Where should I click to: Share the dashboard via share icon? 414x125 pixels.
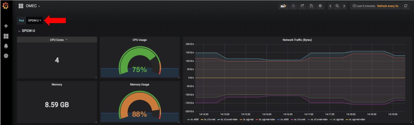pyautogui.click(x=302, y=6)
